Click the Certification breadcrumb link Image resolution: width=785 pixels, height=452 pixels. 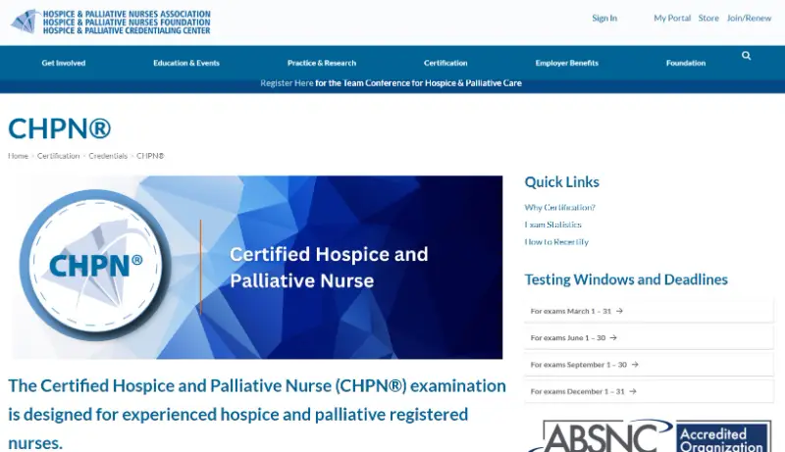click(58, 156)
